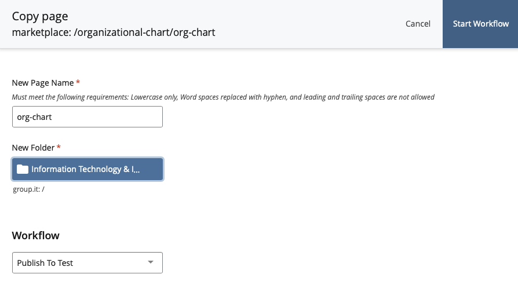Click the New Folder label

coord(33,148)
